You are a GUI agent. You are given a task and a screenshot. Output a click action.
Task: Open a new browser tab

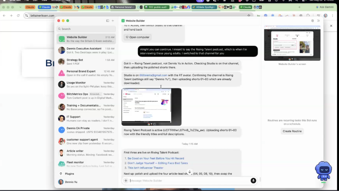(x=299, y=7)
